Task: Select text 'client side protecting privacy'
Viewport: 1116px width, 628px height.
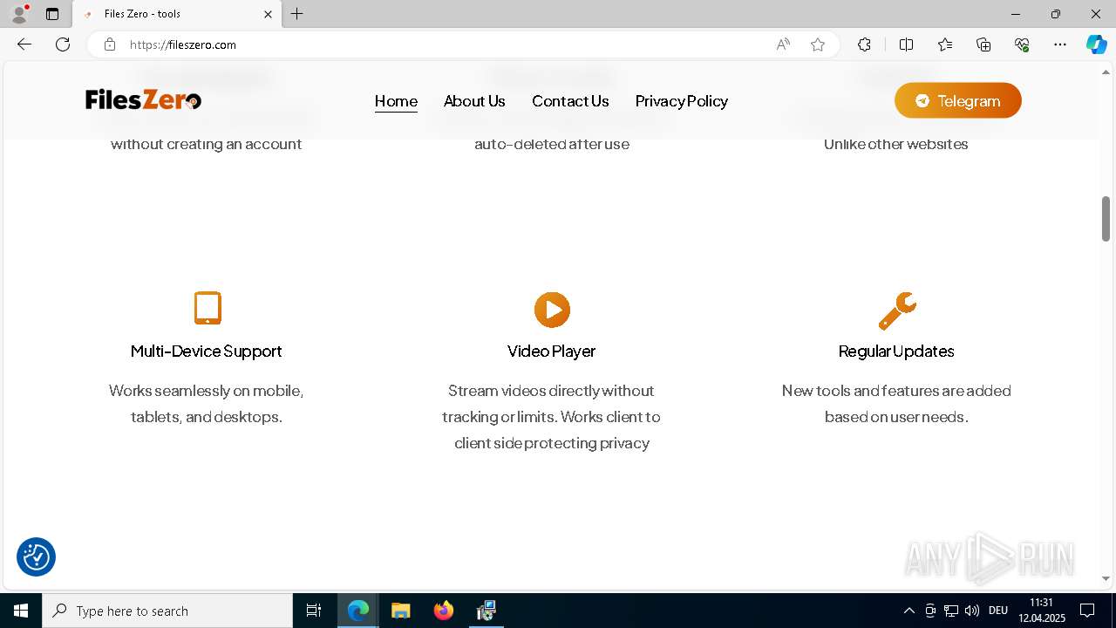Action: pyautogui.click(x=552, y=443)
